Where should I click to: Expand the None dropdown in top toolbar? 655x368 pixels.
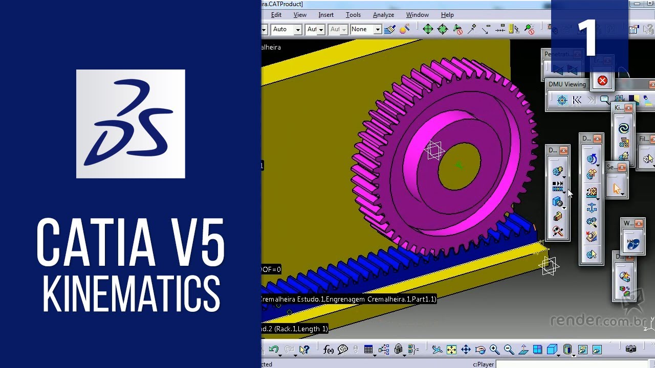click(x=378, y=30)
